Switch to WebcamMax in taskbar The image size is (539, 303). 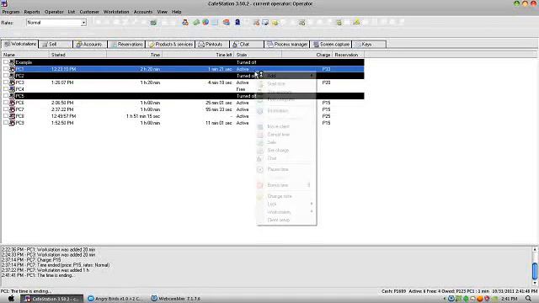pos(176,299)
